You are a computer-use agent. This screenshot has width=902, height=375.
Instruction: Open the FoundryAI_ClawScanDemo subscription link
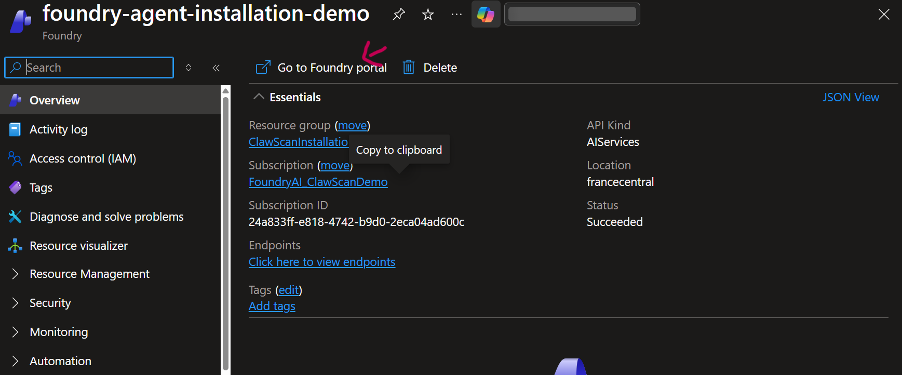point(318,182)
